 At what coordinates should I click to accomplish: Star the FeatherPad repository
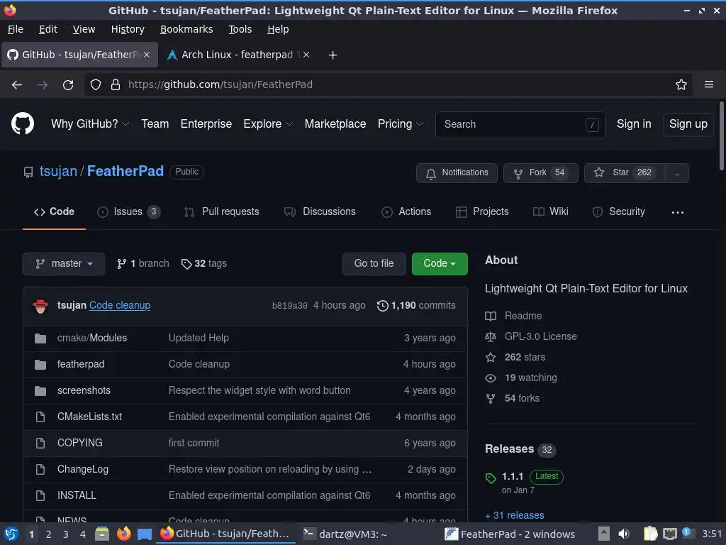pyautogui.click(x=625, y=173)
